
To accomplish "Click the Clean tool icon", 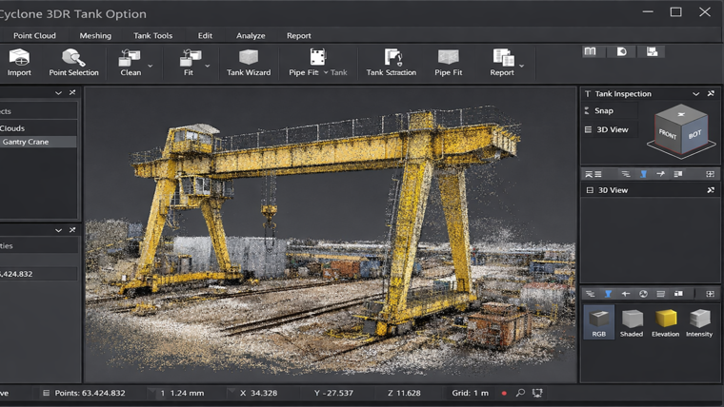I will (130, 58).
